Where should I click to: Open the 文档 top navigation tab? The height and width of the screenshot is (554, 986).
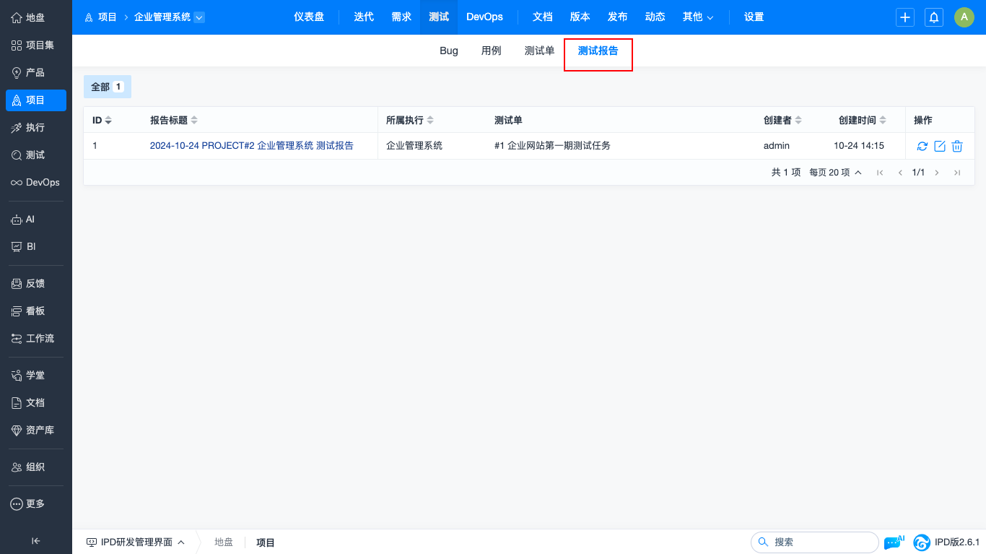tap(543, 17)
